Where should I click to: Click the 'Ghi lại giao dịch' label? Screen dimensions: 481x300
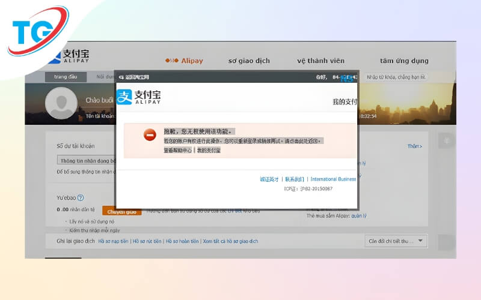pyautogui.click(x=76, y=241)
